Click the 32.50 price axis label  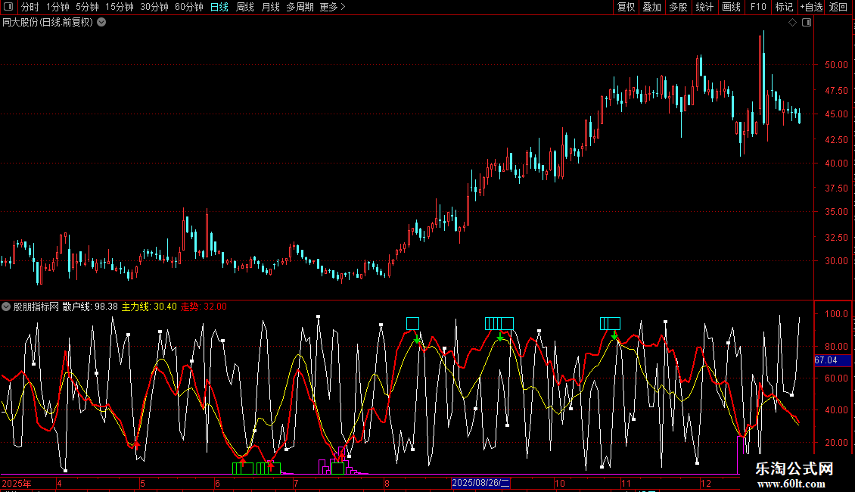pos(836,237)
